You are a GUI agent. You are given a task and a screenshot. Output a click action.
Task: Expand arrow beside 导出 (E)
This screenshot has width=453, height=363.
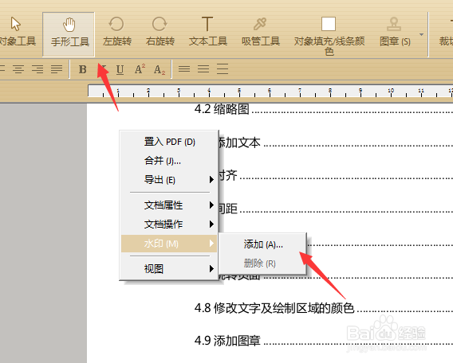coord(211,180)
